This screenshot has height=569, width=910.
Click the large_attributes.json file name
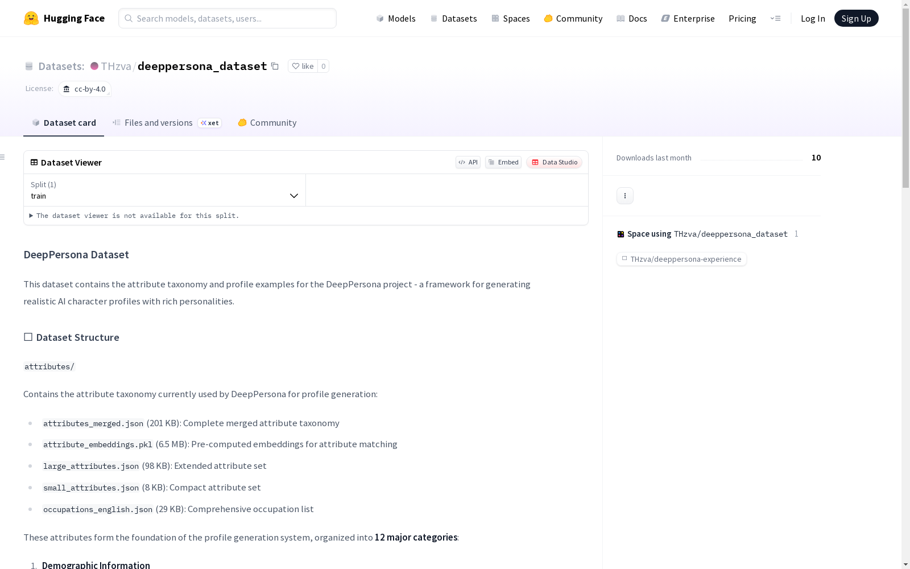click(91, 466)
